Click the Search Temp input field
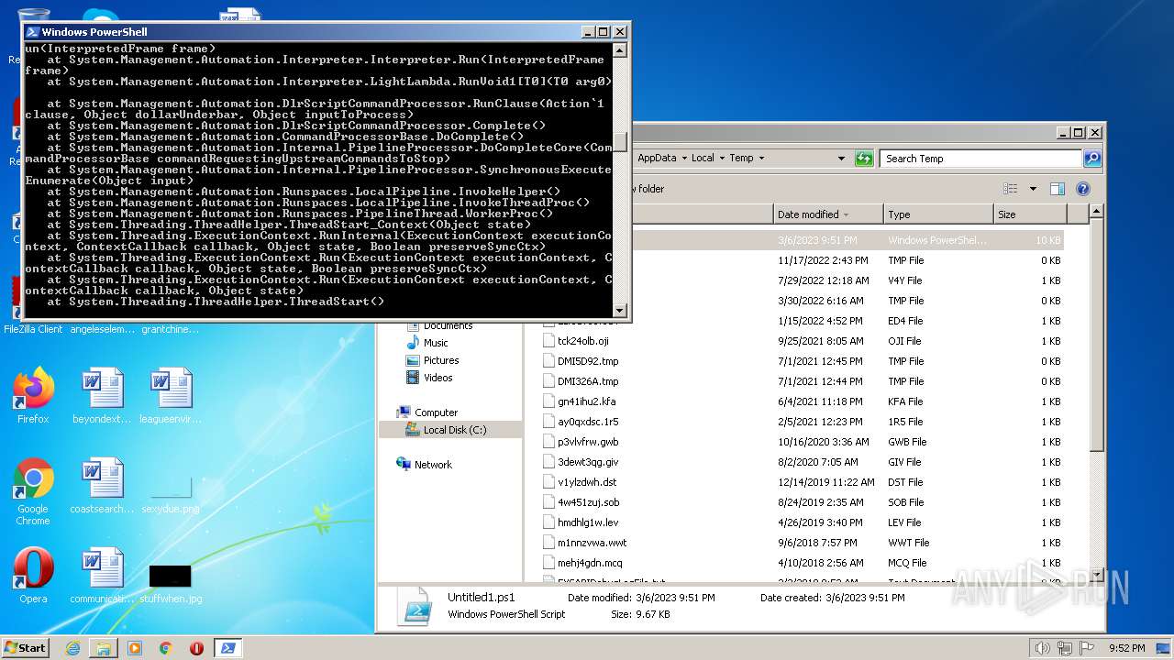 [x=980, y=159]
